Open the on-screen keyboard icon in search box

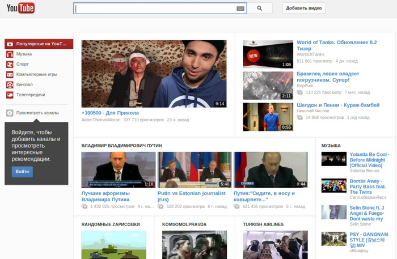tap(240, 9)
